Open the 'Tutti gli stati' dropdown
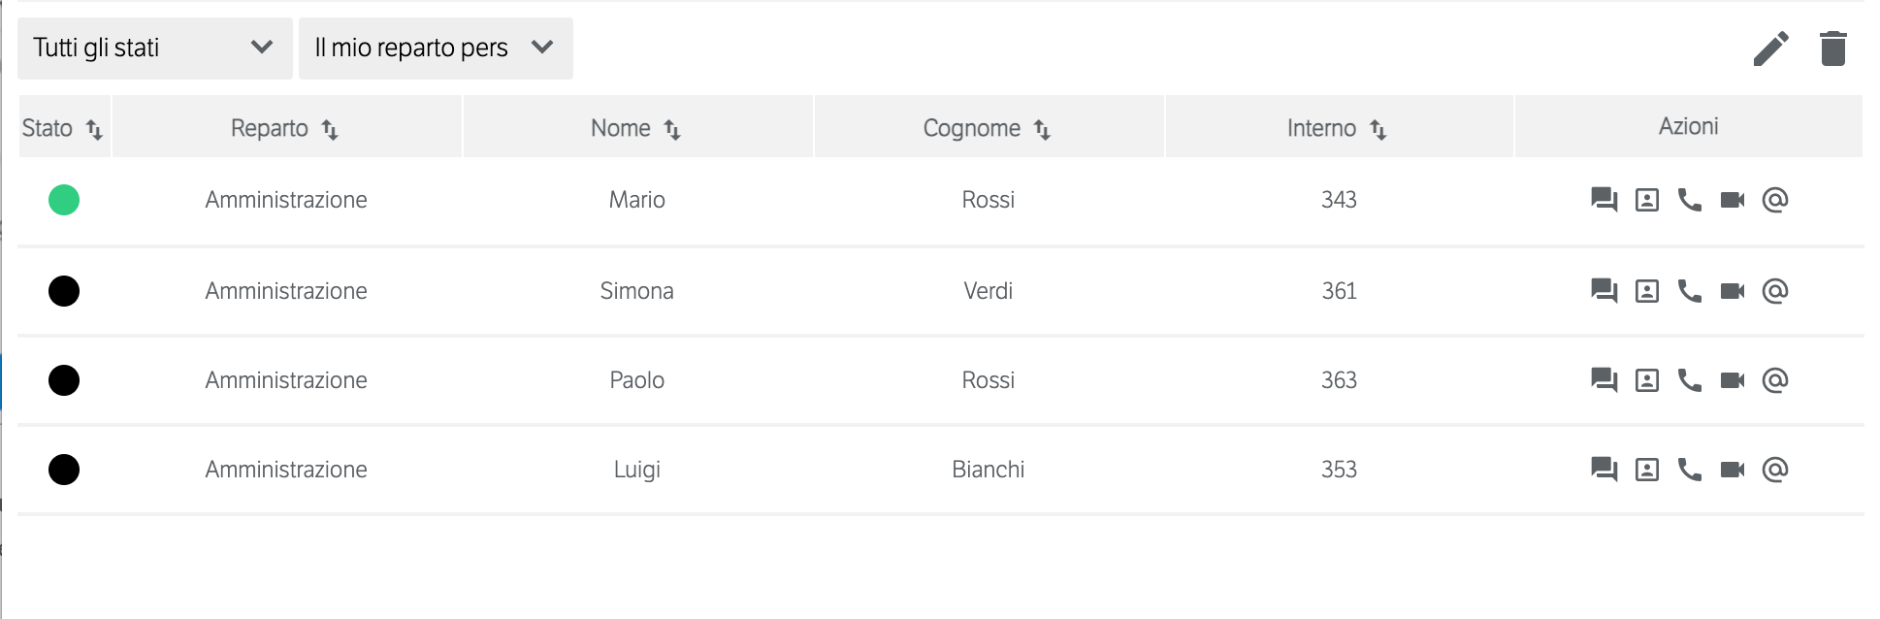 point(154,48)
